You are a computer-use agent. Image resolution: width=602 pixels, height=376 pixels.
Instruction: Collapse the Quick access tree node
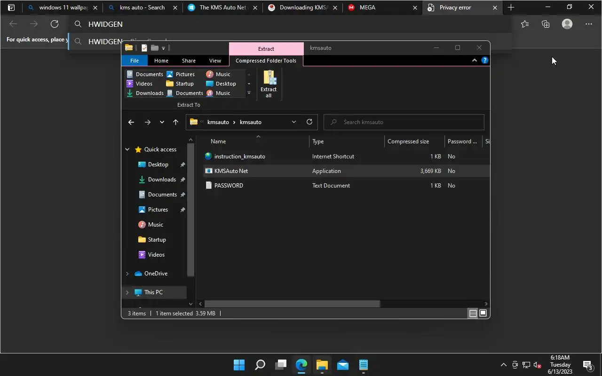tap(127, 149)
